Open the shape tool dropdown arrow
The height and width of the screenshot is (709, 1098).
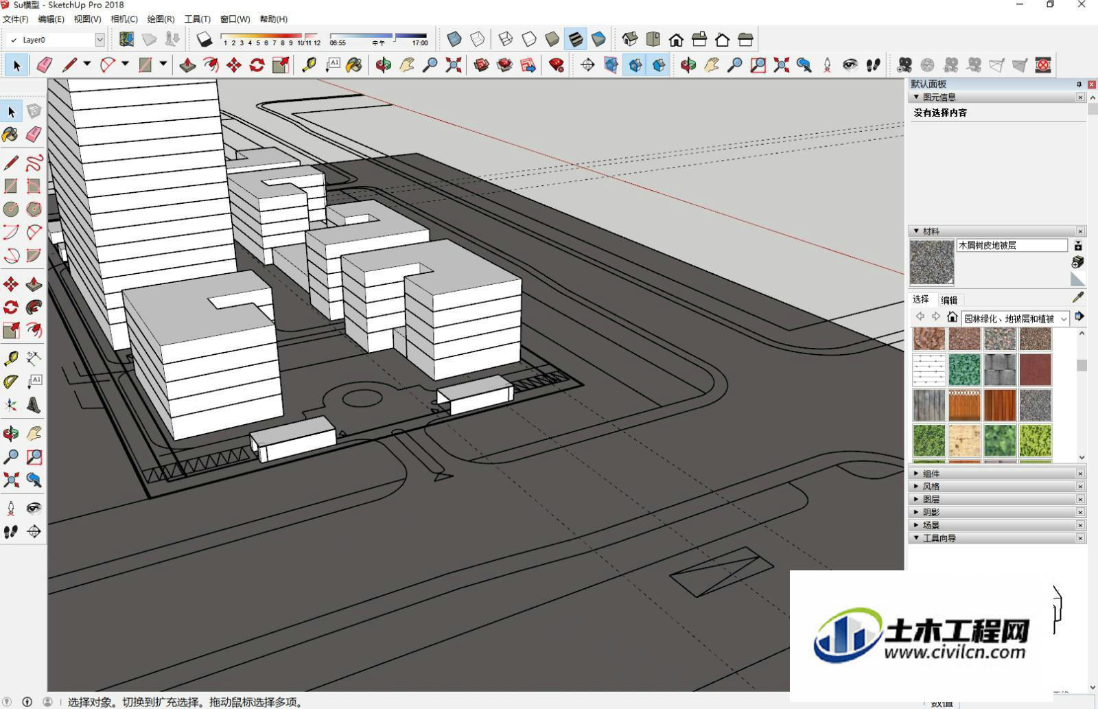click(163, 65)
